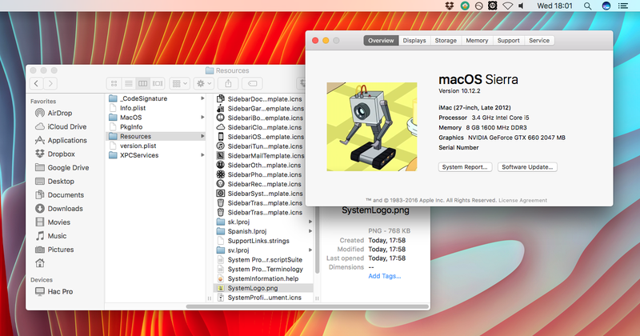The image size is (640, 336).
Task: Switch Finder to list view
Action: [128, 83]
